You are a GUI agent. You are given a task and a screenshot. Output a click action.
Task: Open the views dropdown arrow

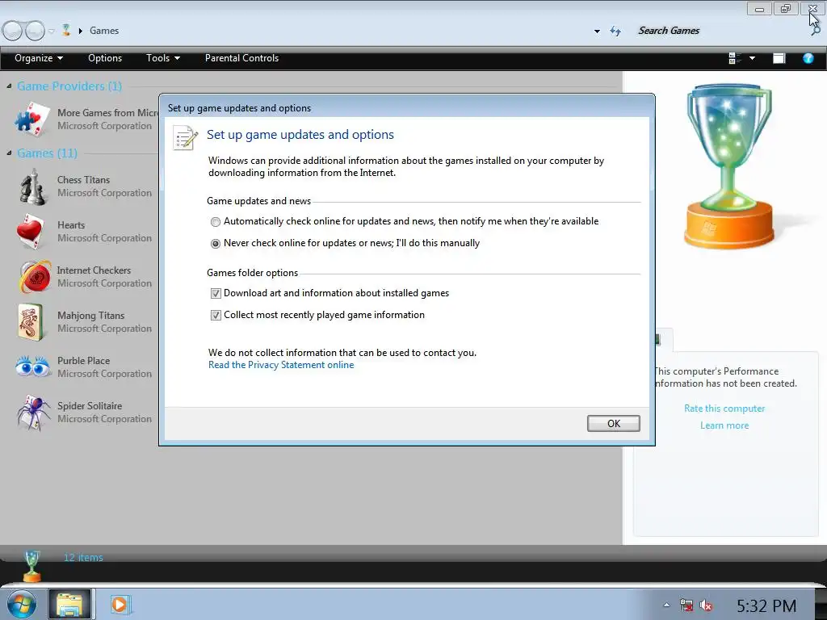(752, 58)
